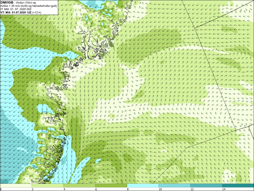The image size is (254, 191).
Task: Click the scale label '8'
Action: (128, 189)
